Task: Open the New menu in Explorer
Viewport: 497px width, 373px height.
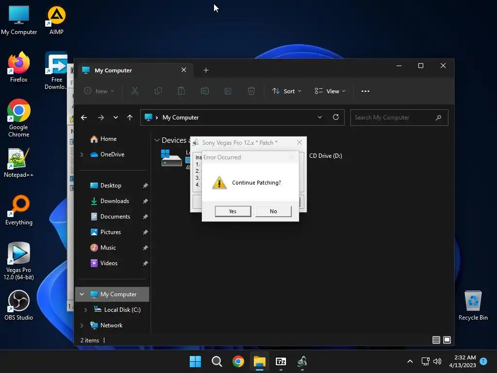Action: [x=99, y=91]
